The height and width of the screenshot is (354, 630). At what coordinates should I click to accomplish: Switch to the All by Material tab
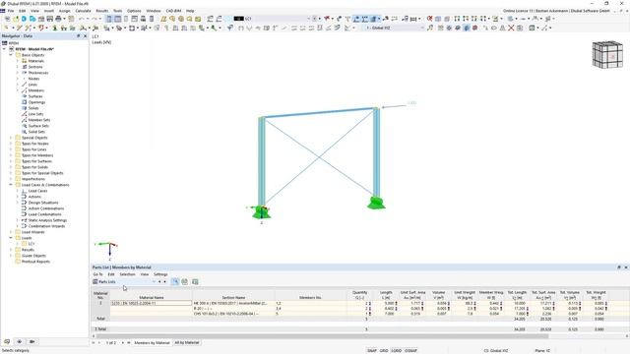point(186,343)
